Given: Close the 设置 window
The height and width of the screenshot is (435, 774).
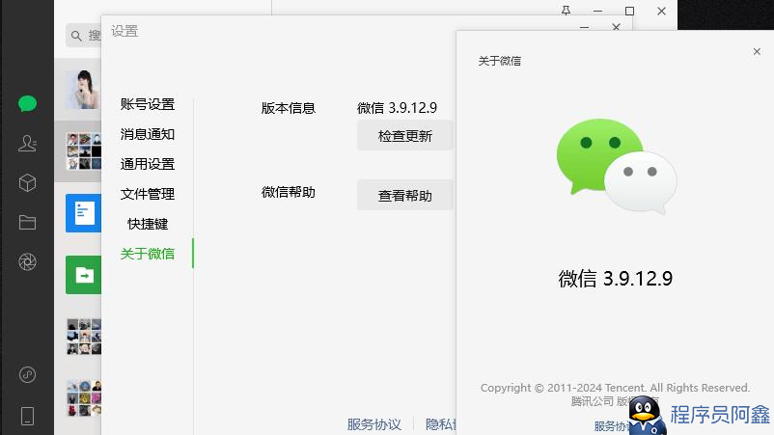Looking at the screenshot, I should [x=616, y=27].
